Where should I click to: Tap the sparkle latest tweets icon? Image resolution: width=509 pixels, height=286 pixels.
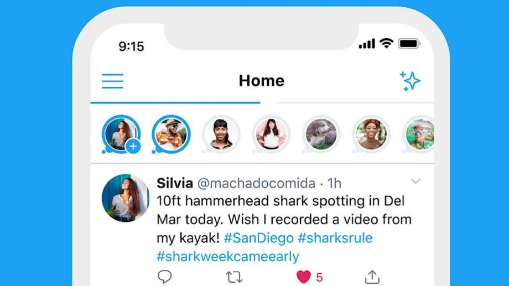pyautogui.click(x=410, y=81)
